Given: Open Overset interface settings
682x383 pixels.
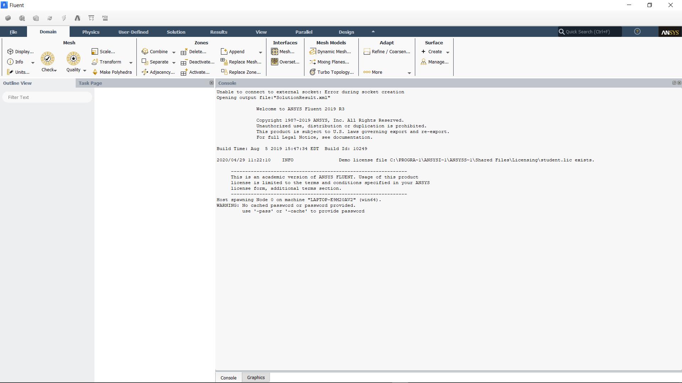Looking at the screenshot, I should coord(285,62).
